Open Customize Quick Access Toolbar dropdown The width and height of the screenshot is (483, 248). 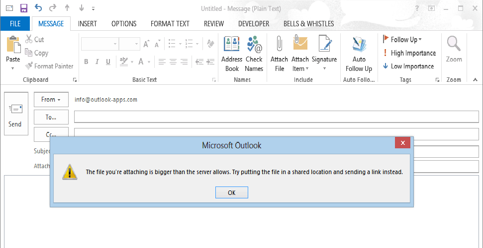94,8
